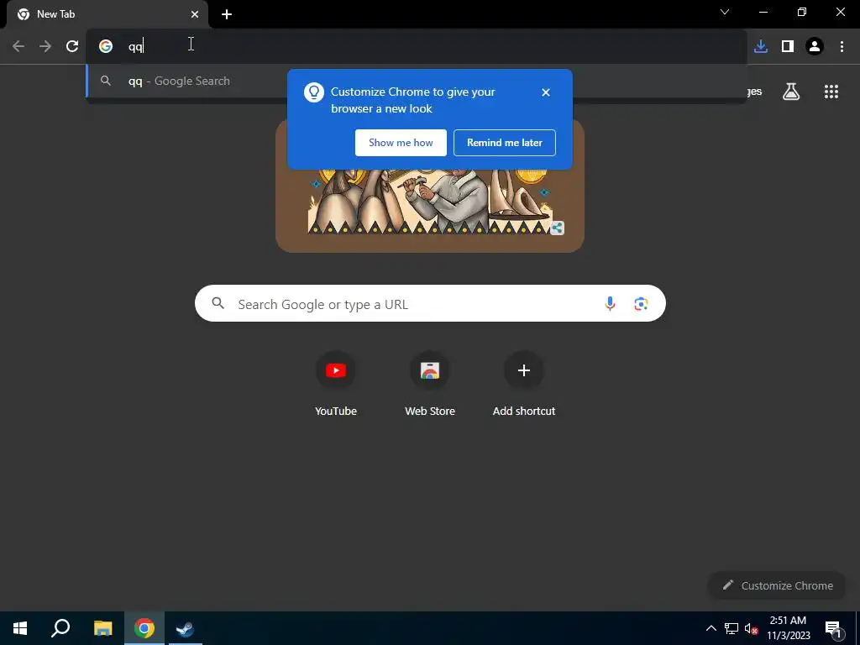The height and width of the screenshot is (645, 860).
Task: Reload the page with the refresh icon
Action: point(72,46)
